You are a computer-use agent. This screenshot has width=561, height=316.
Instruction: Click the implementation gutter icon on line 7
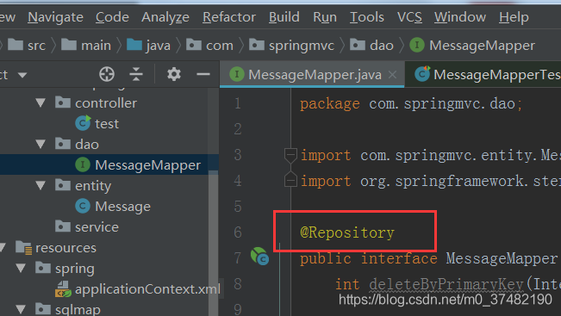[x=259, y=257]
